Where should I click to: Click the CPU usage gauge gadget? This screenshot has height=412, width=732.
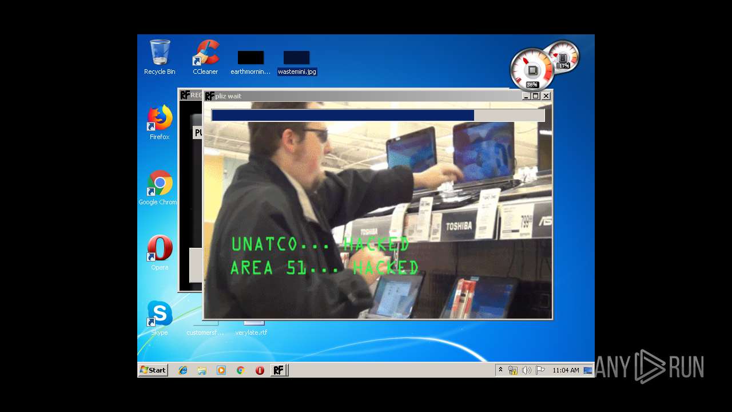pyautogui.click(x=532, y=70)
